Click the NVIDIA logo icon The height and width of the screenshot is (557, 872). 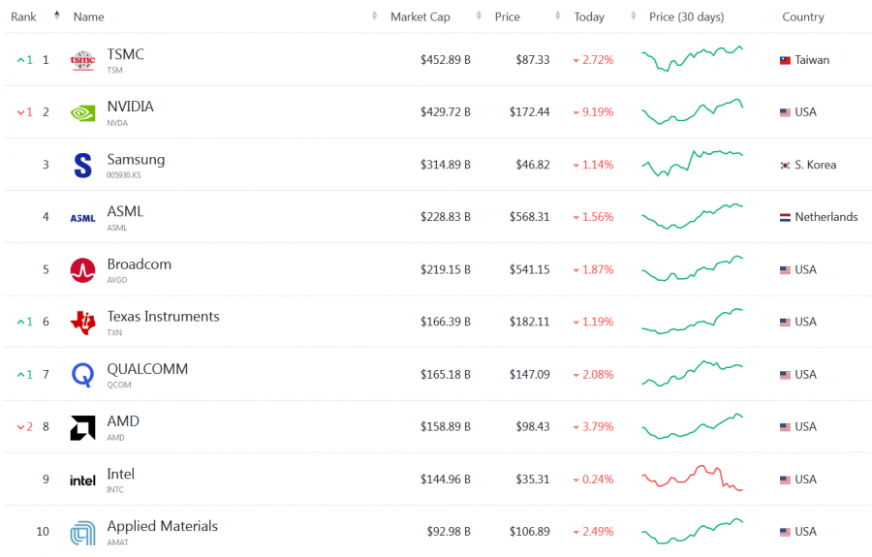tap(82, 112)
